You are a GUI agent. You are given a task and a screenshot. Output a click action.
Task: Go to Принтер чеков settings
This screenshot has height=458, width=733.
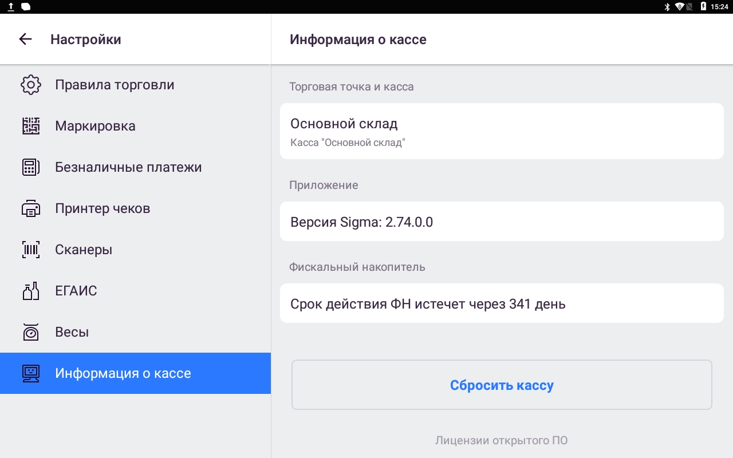135,208
